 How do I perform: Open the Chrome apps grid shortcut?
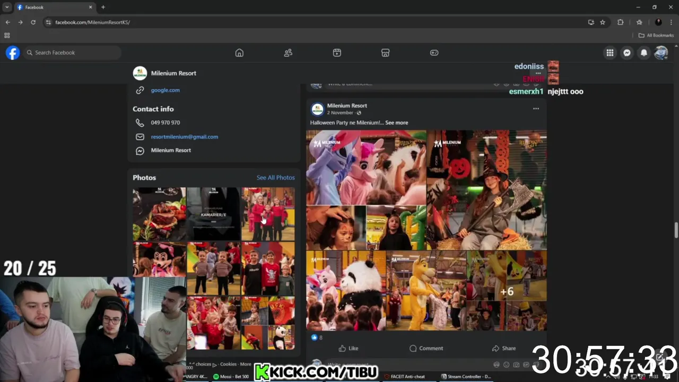tap(7, 36)
